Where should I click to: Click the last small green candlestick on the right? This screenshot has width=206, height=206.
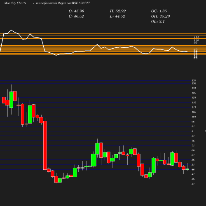(x=187, y=169)
